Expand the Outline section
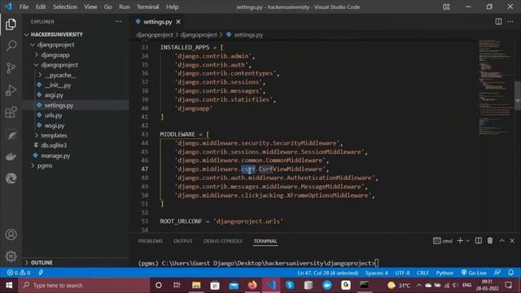Viewport: 521px width, 293px height. coord(42,262)
